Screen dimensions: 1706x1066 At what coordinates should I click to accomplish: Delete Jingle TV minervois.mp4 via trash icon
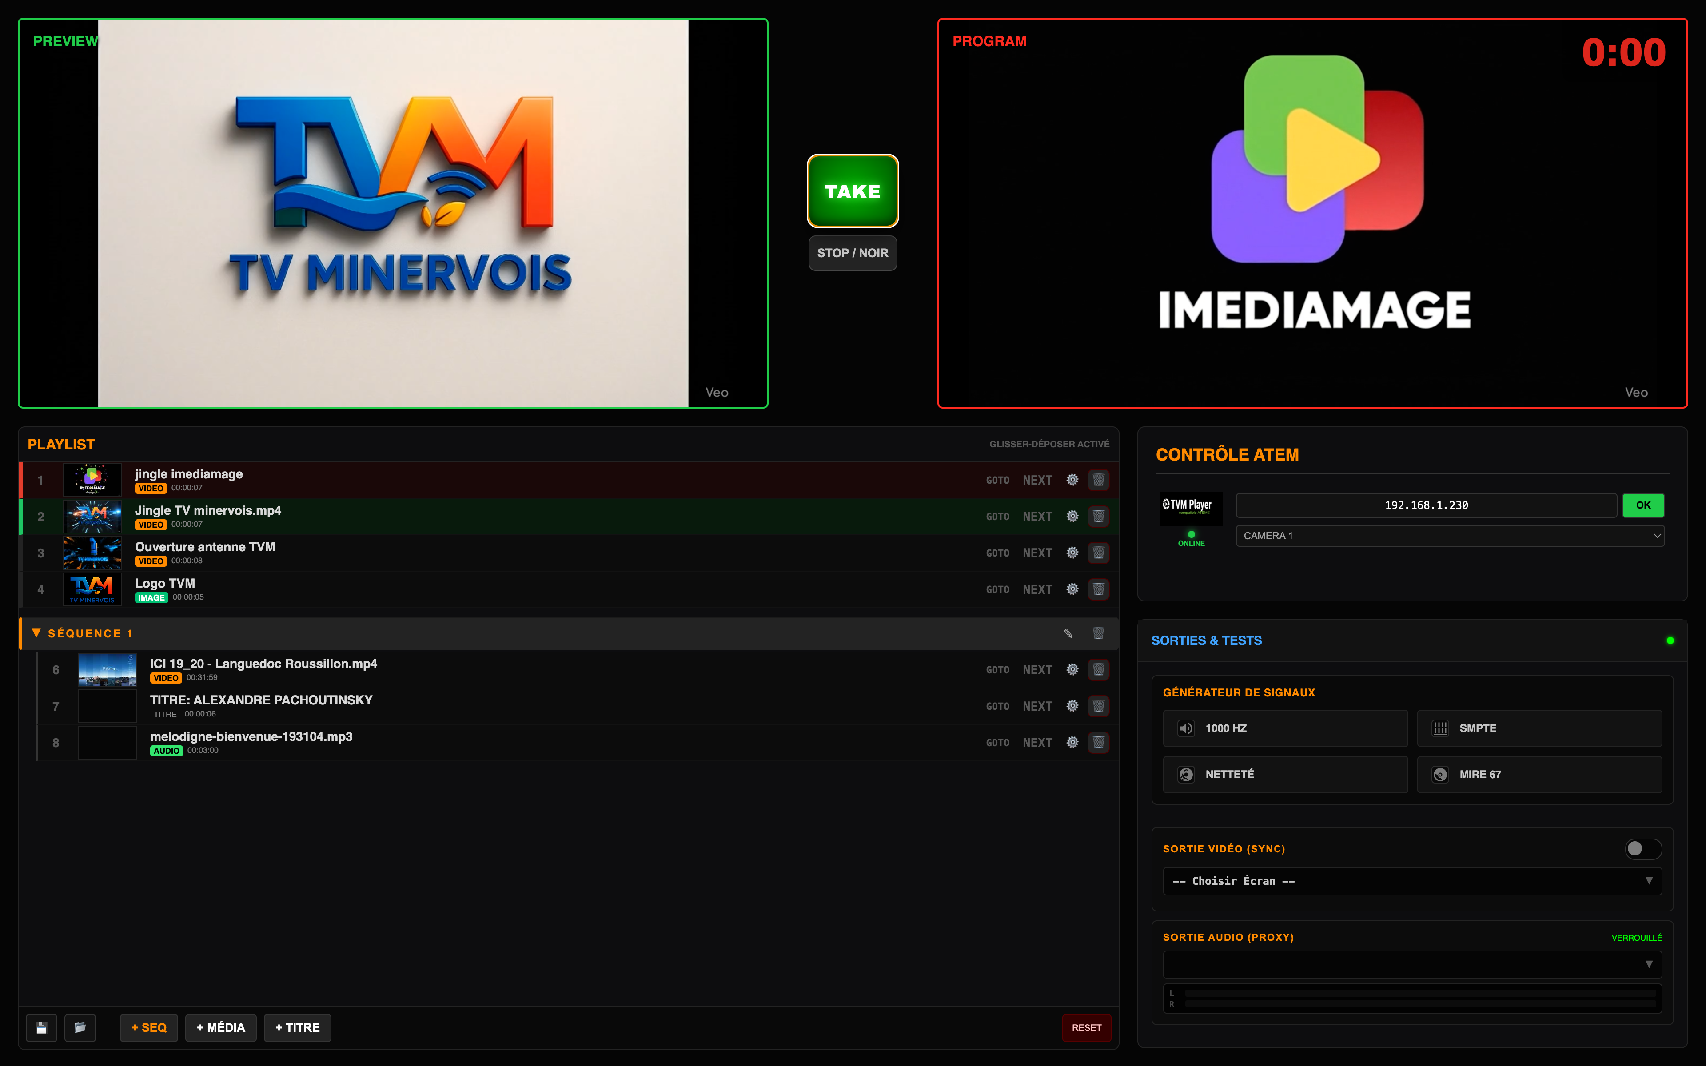[1098, 517]
